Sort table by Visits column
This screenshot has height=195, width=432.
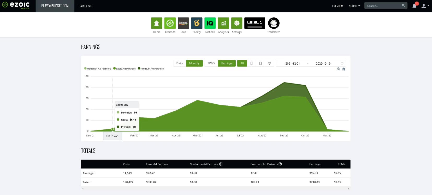tap(126, 164)
